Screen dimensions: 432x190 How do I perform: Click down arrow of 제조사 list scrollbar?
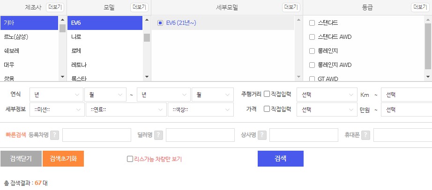[62, 77]
